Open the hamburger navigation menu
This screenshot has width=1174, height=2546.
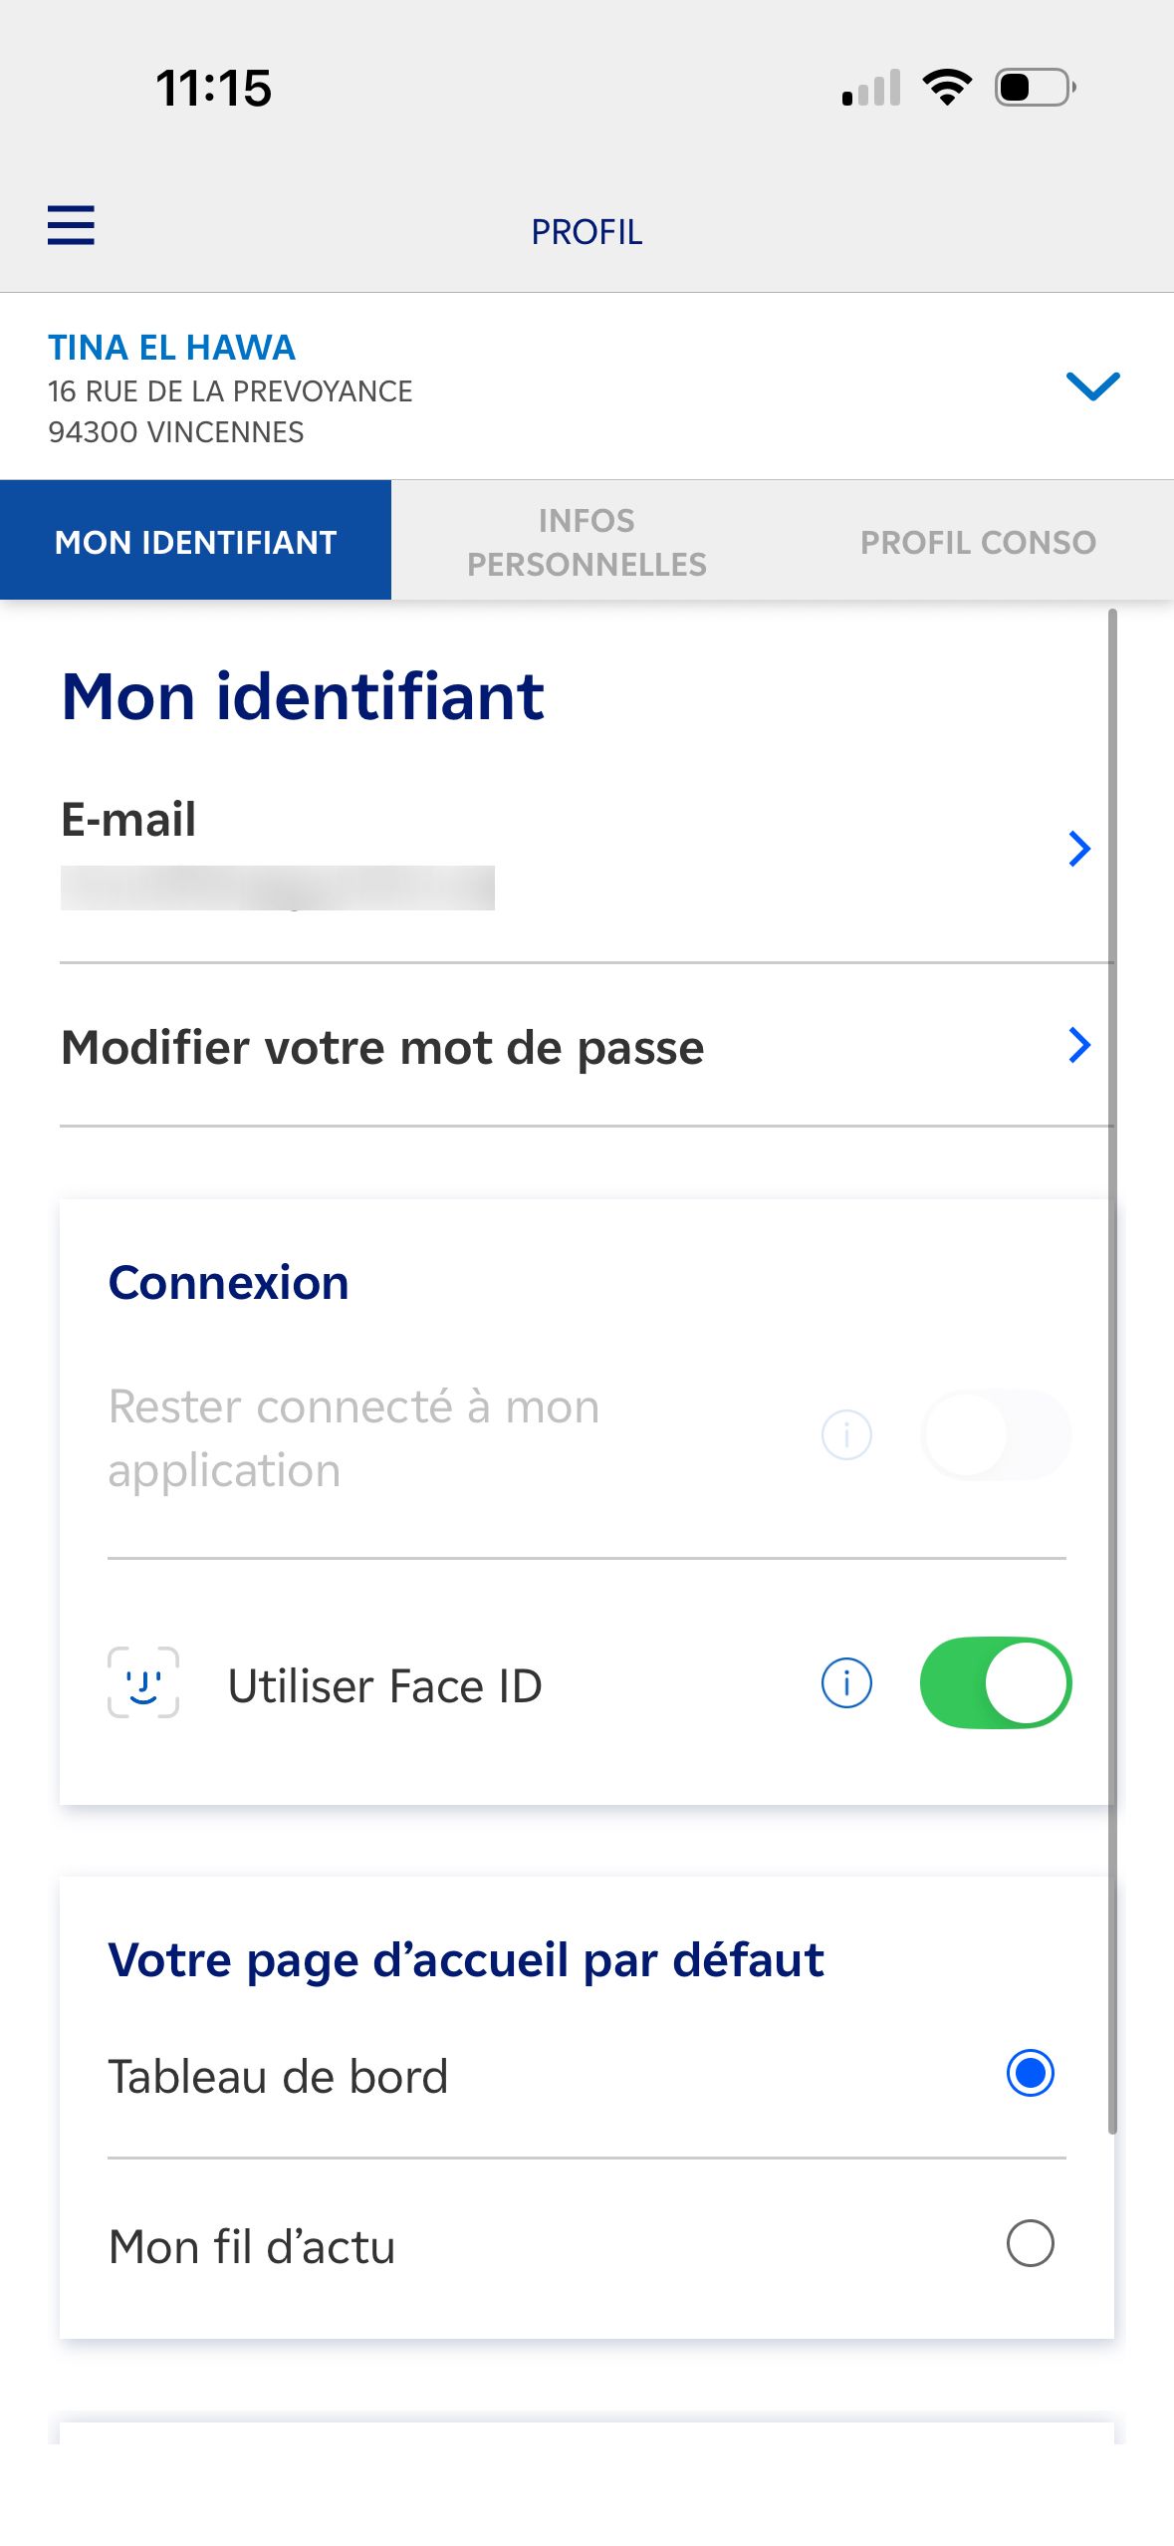(x=71, y=225)
